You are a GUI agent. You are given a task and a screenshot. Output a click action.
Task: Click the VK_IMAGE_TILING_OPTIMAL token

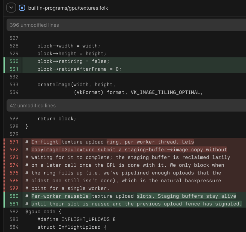point(165,92)
